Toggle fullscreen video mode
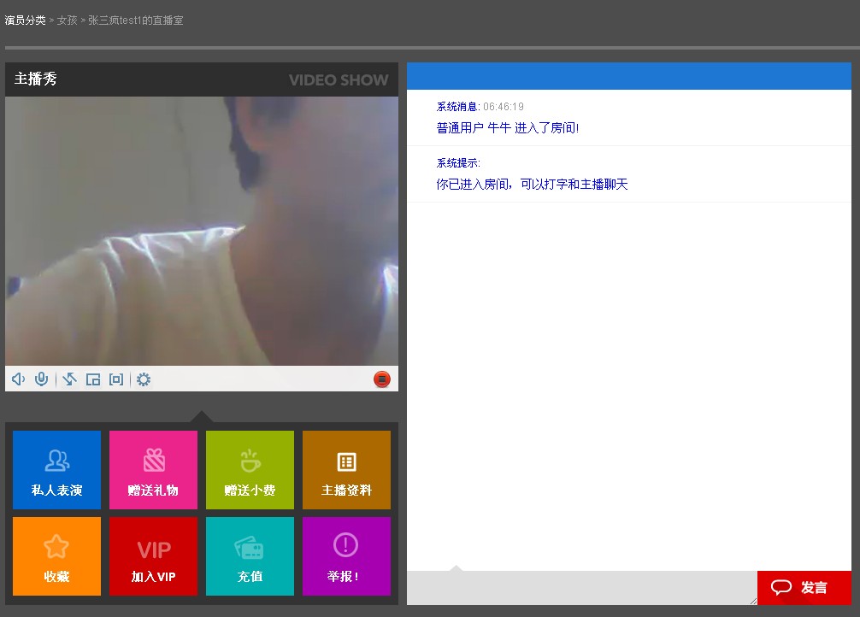This screenshot has width=860, height=617. coord(116,379)
